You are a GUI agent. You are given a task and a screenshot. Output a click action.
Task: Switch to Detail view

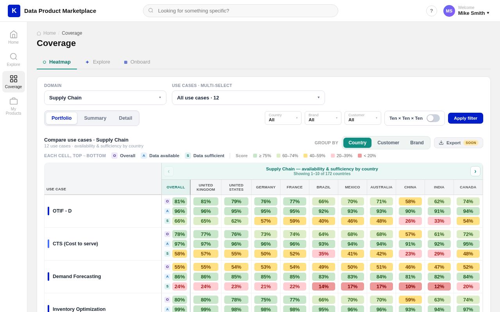pyautogui.click(x=126, y=118)
